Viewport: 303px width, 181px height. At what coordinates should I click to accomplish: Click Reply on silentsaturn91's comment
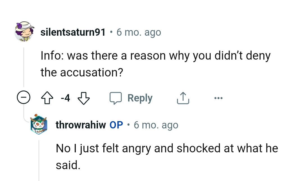click(140, 98)
